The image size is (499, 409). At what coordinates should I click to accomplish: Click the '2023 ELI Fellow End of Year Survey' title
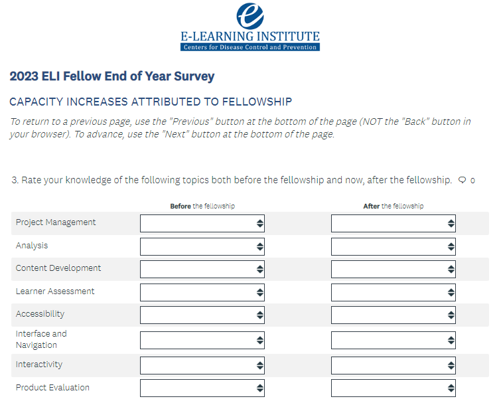point(112,76)
